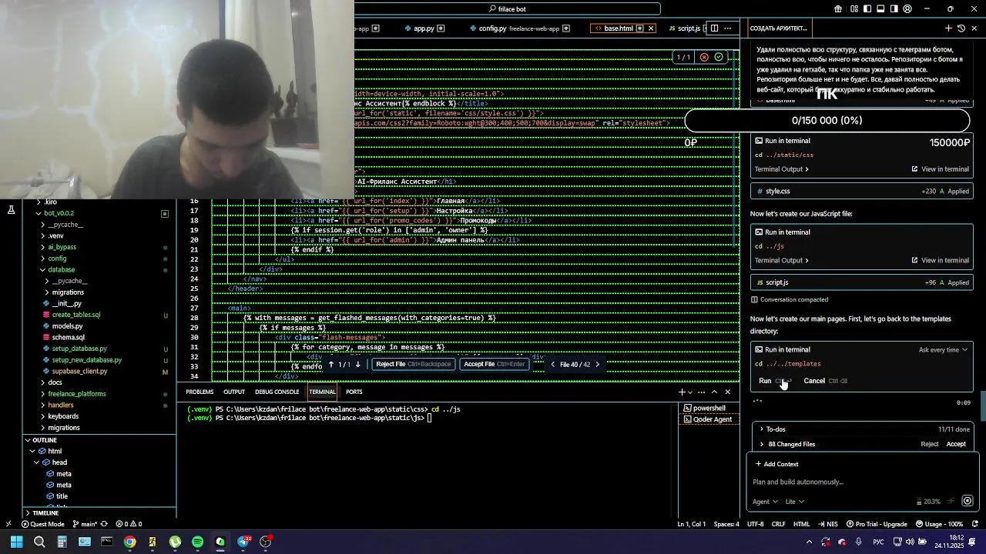Open chat history clock icon in AI panel
Viewport: 986px width, 554px height.
(x=961, y=28)
